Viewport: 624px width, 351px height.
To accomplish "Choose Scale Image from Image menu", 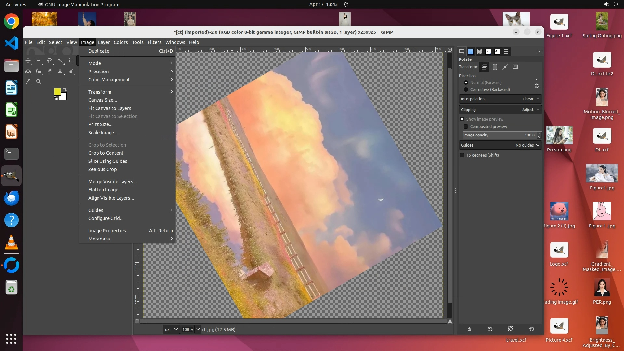I will [103, 133].
